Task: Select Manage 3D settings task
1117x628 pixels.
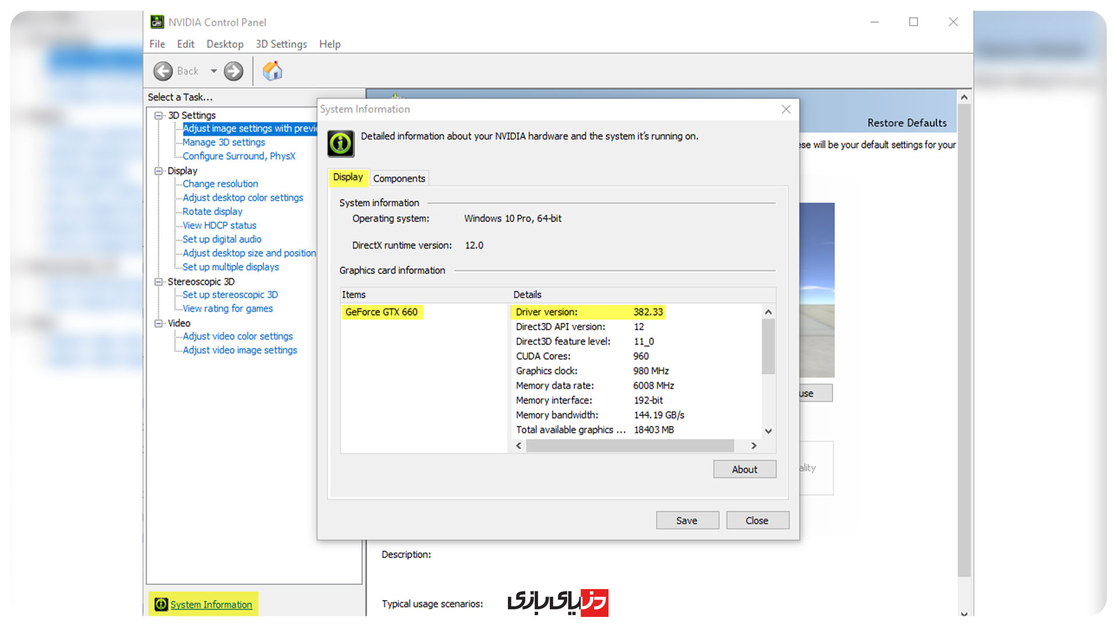Action: pos(223,142)
